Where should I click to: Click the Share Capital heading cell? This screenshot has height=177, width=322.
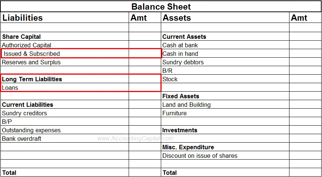(21, 37)
